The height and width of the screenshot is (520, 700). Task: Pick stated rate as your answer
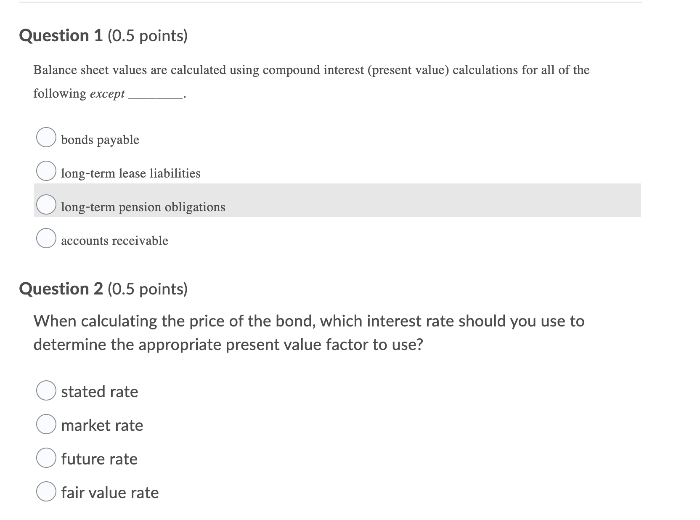[46, 392]
